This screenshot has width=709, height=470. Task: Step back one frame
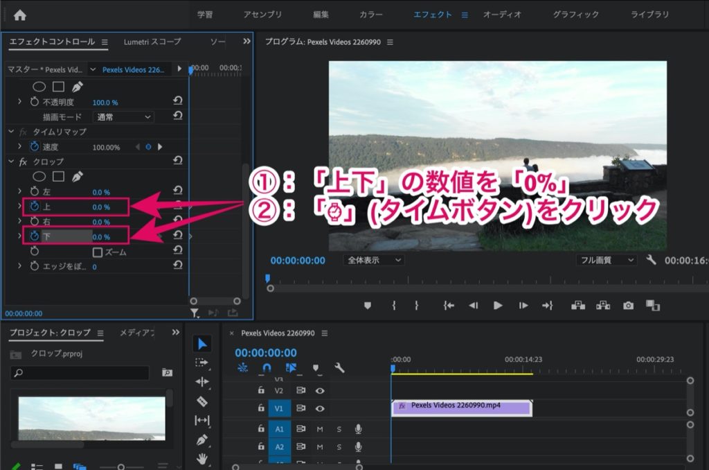pos(473,306)
